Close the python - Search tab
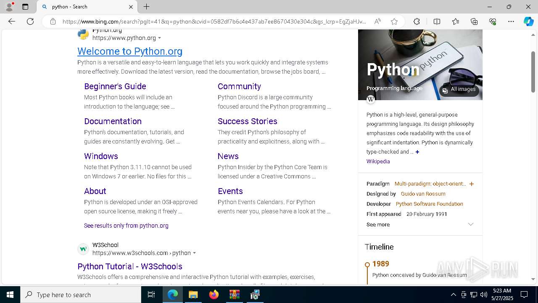This screenshot has height=303, width=538. 131,7
